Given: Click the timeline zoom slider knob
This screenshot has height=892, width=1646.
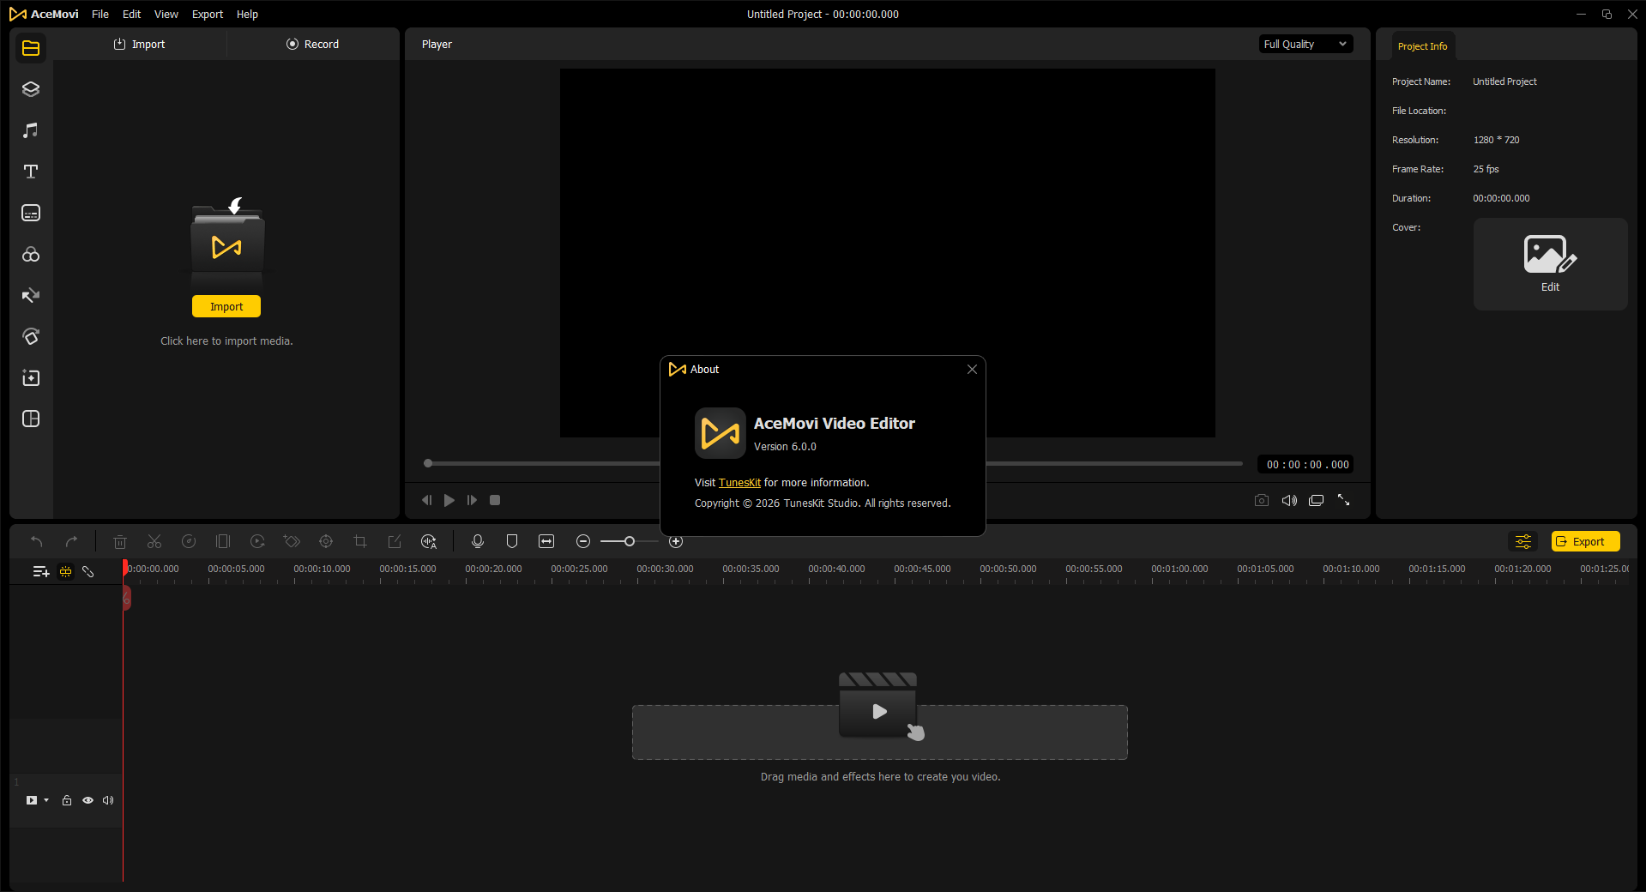Looking at the screenshot, I should point(630,541).
